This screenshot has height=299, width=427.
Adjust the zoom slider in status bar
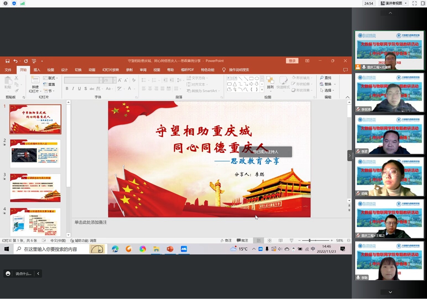click(x=310, y=241)
